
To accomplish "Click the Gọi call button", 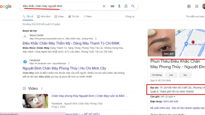I will [185, 75].
